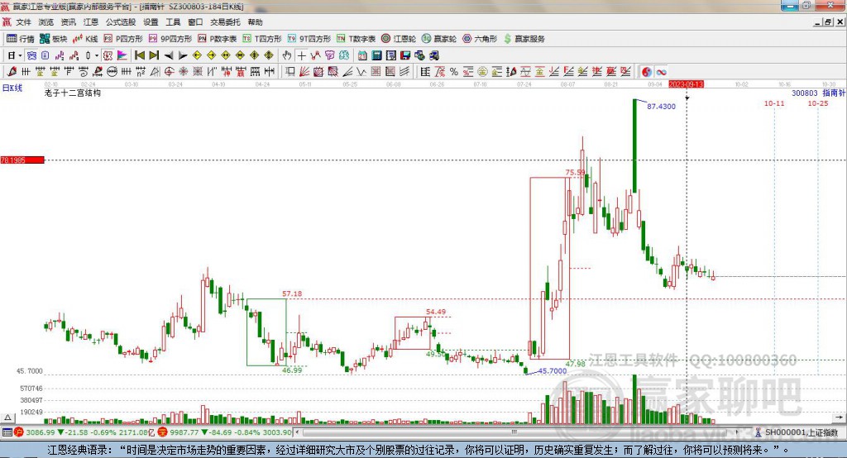Open the P四方形 tool
847x458 pixels.
[123, 39]
